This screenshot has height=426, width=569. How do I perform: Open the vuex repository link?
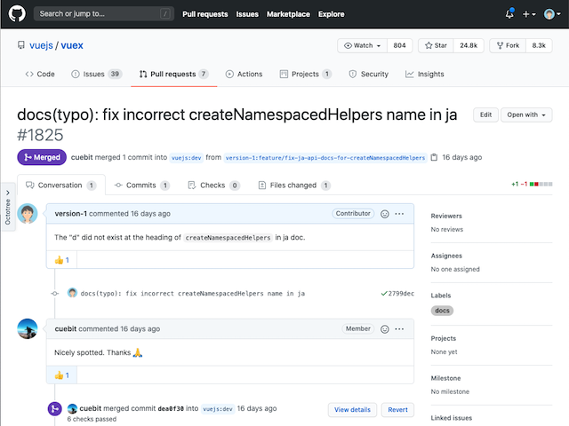pyautogui.click(x=72, y=45)
